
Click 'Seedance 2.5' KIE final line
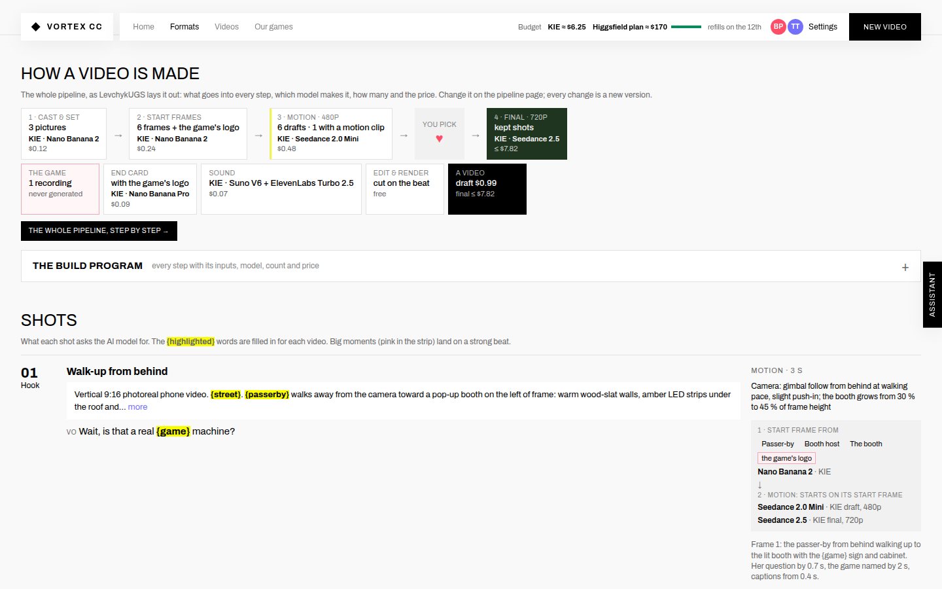pos(810,520)
